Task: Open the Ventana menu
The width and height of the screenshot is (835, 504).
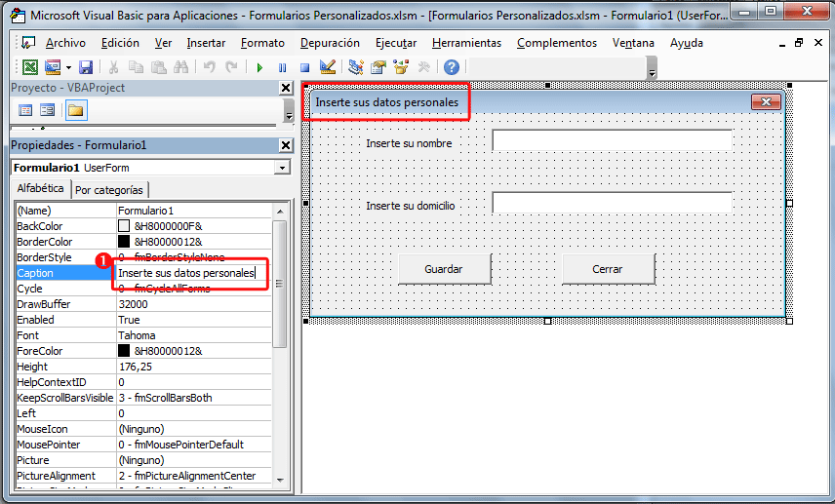Action: click(x=633, y=43)
